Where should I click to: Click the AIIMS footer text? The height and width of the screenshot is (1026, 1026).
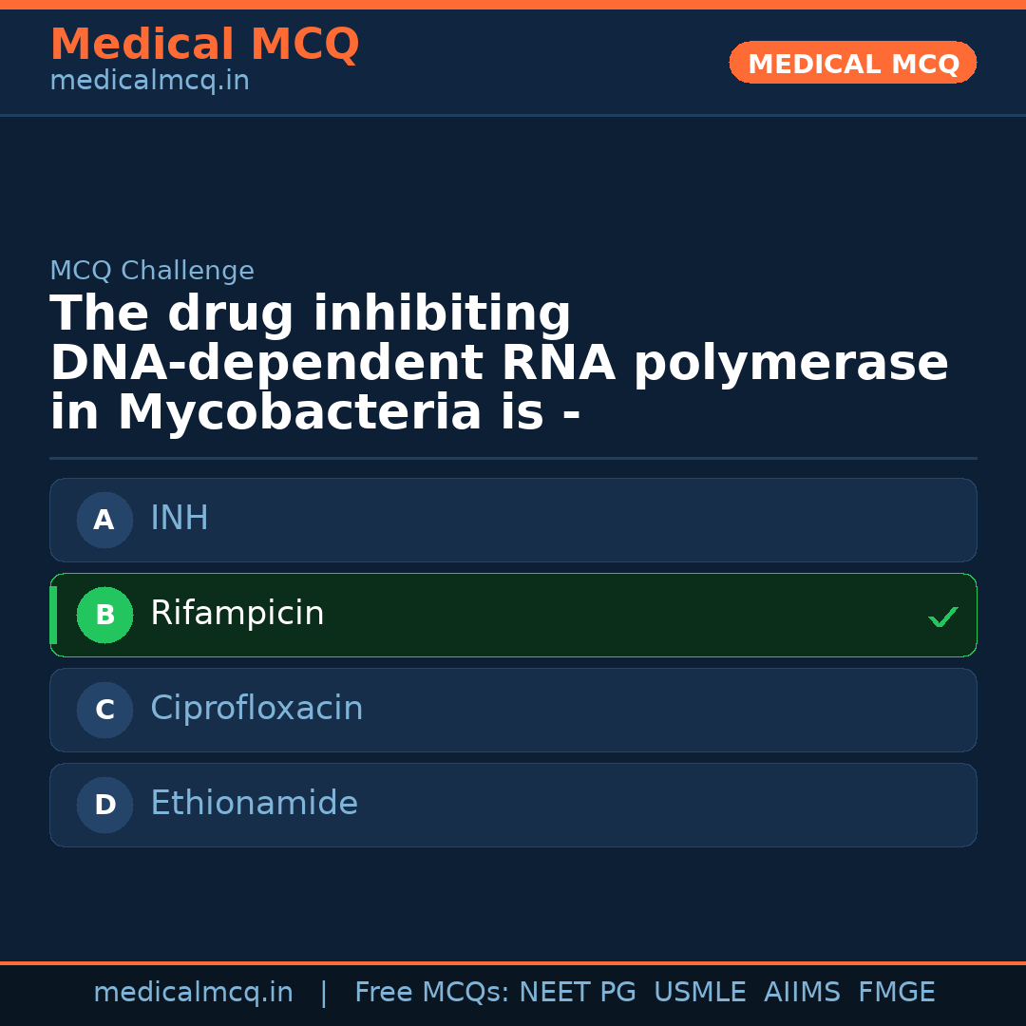[x=802, y=993]
